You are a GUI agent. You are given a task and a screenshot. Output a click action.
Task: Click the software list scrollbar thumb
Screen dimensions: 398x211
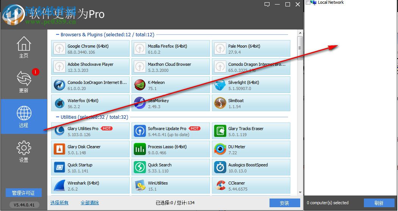tap(300, 48)
